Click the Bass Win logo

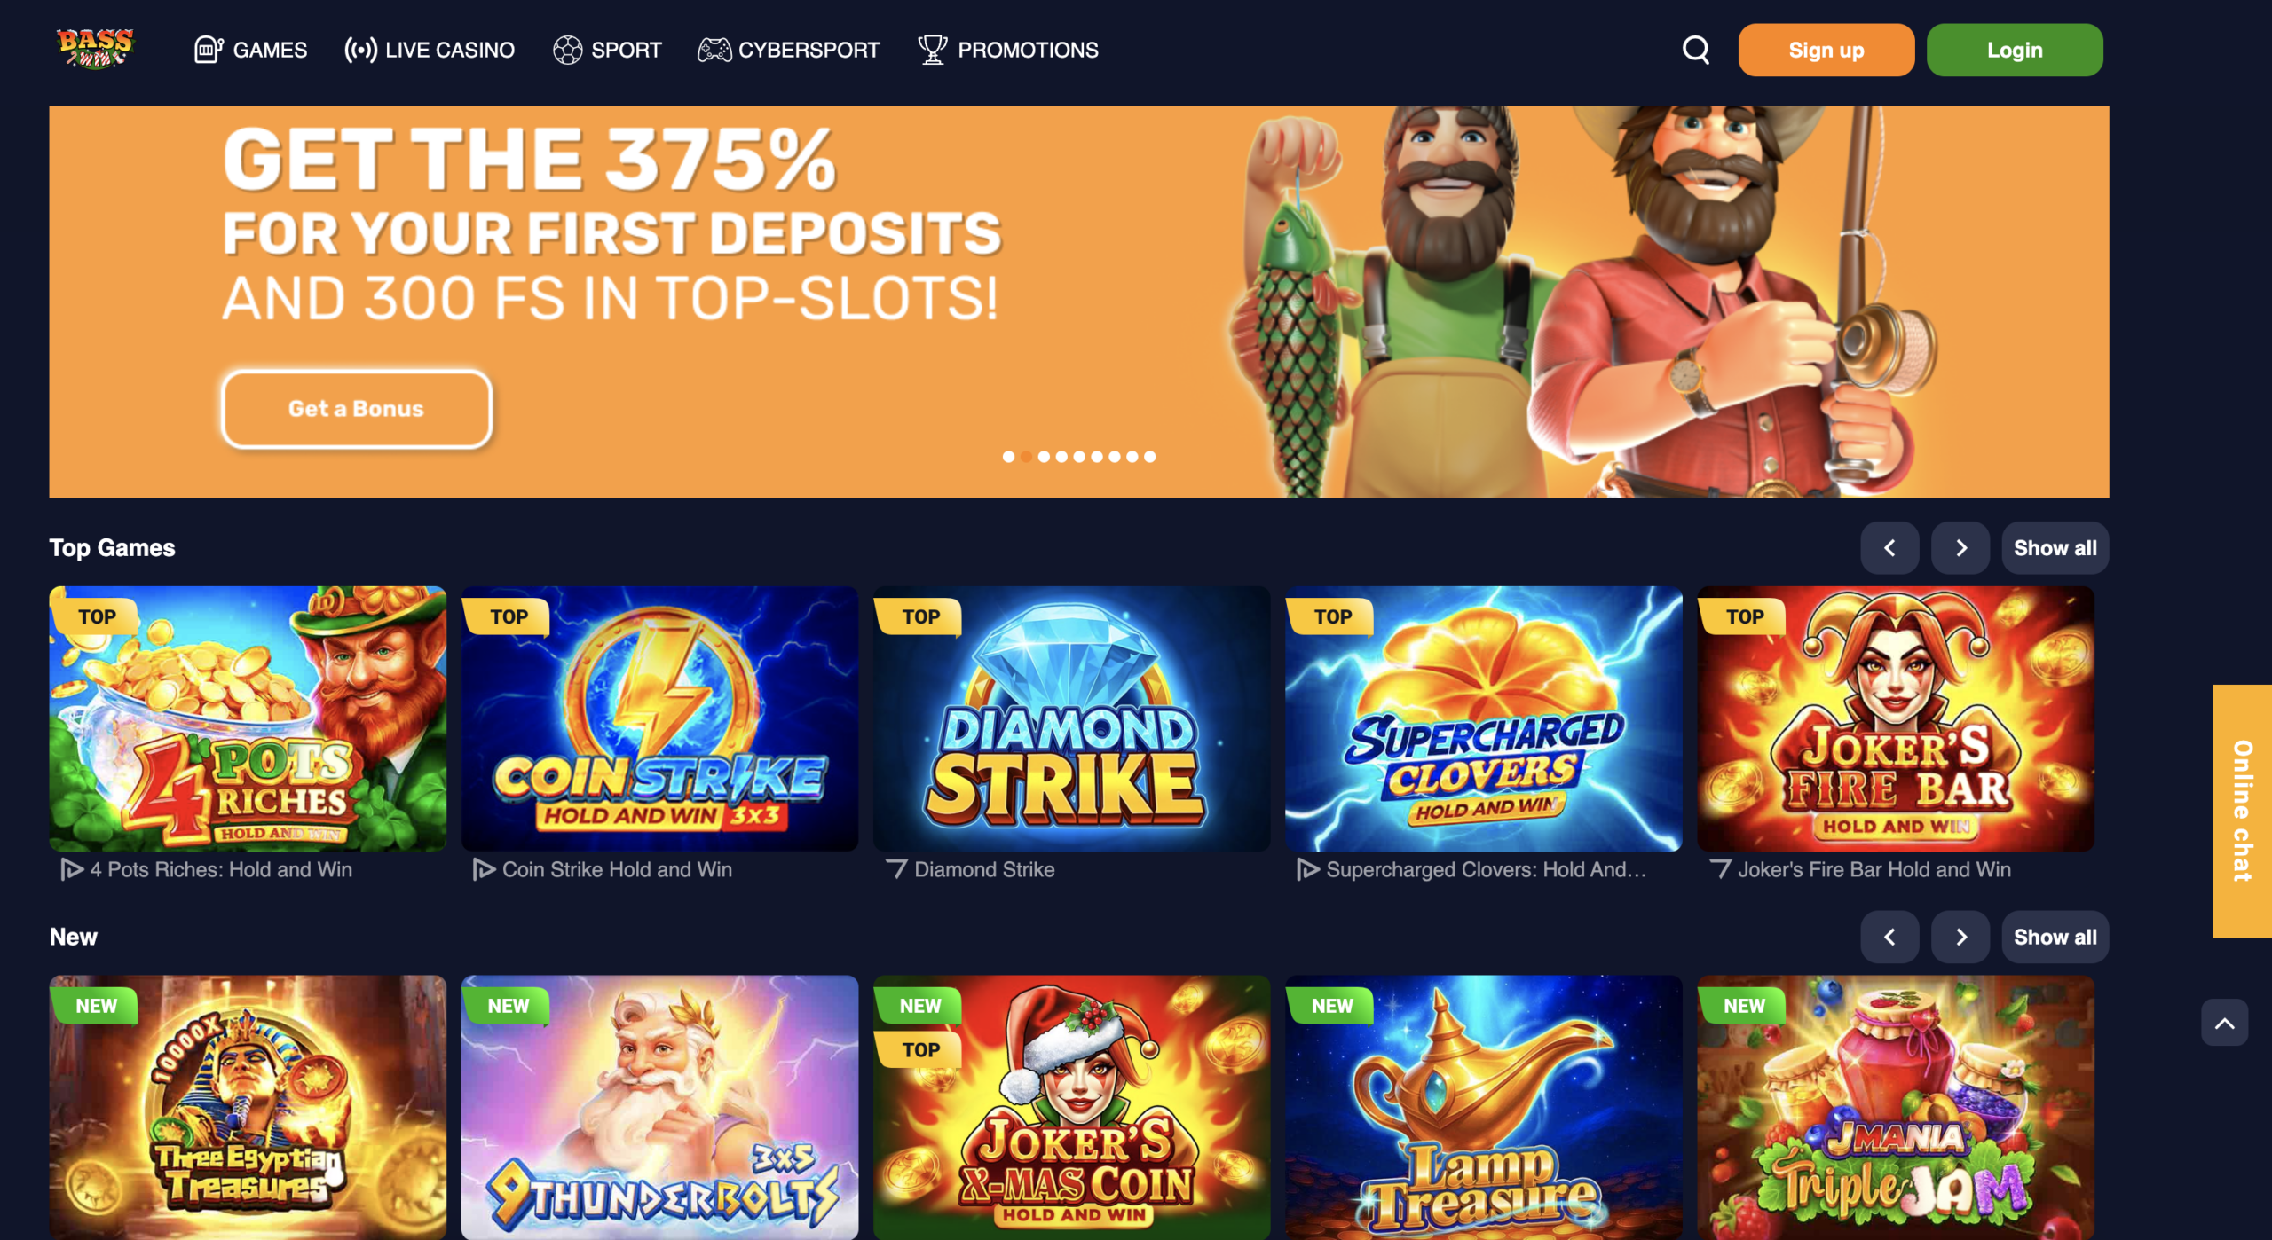pyautogui.click(x=95, y=49)
